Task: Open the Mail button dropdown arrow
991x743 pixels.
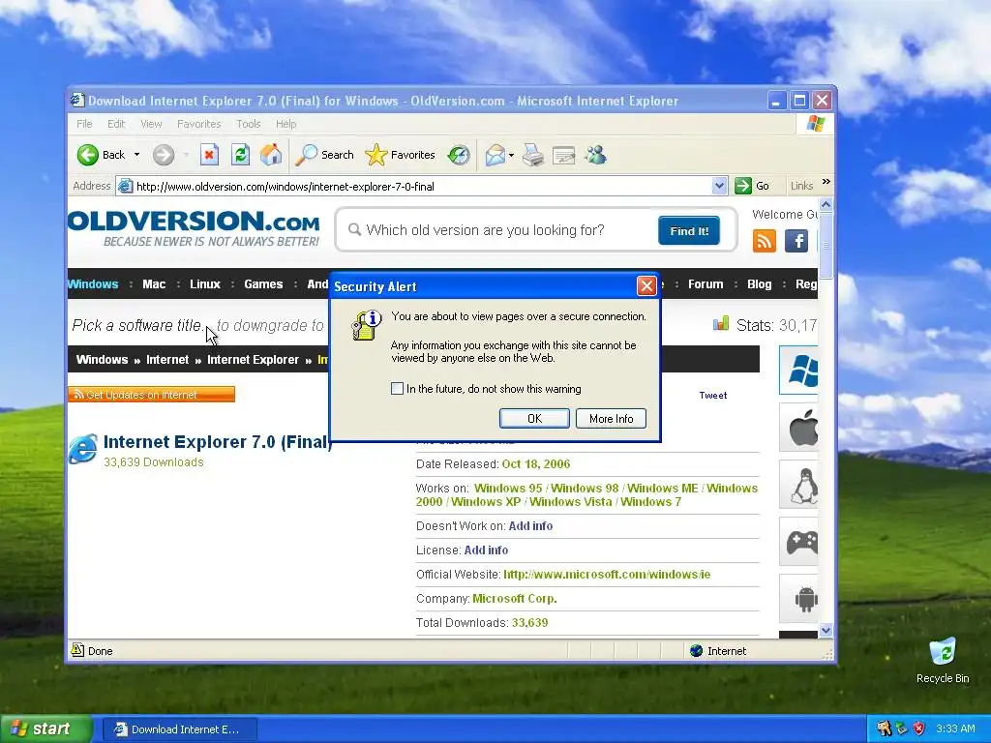Action: click(511, 155)
